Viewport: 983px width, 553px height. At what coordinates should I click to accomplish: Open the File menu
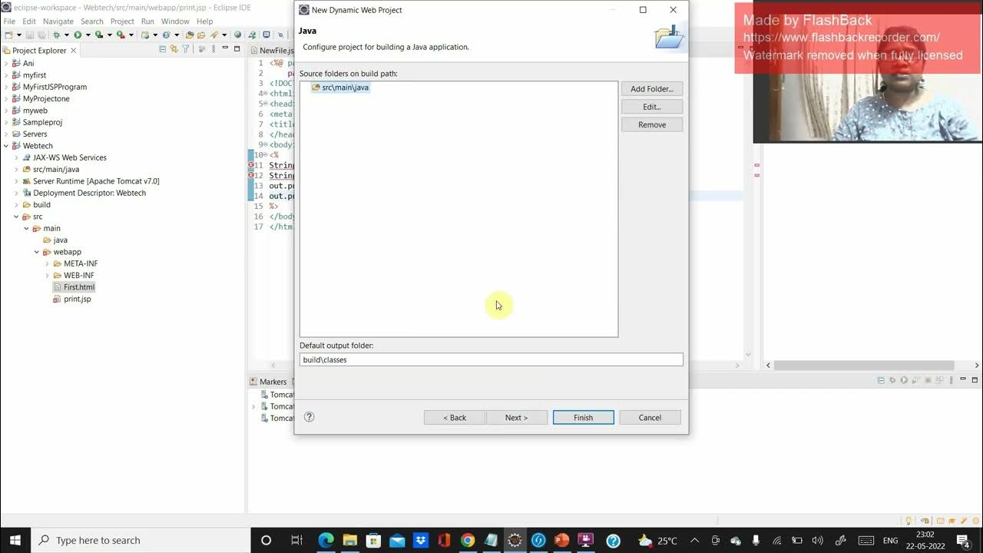[9, 22]
